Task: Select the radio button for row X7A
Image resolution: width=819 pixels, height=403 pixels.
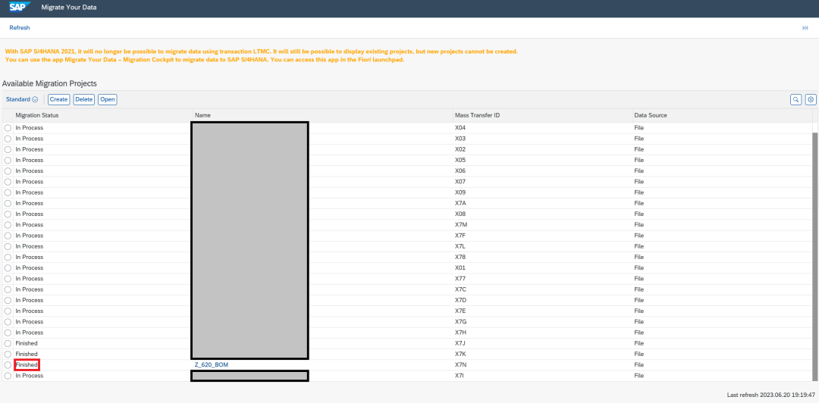Action: pos(8,203)
